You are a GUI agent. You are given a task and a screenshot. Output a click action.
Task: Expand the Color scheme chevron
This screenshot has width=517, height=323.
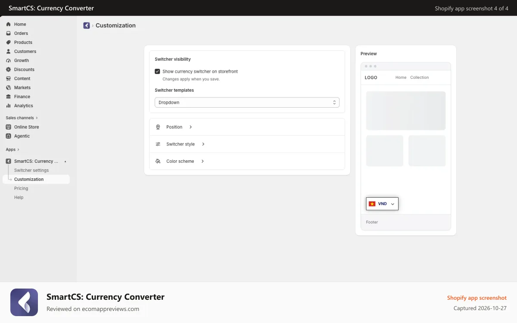(x=202, y=161)
